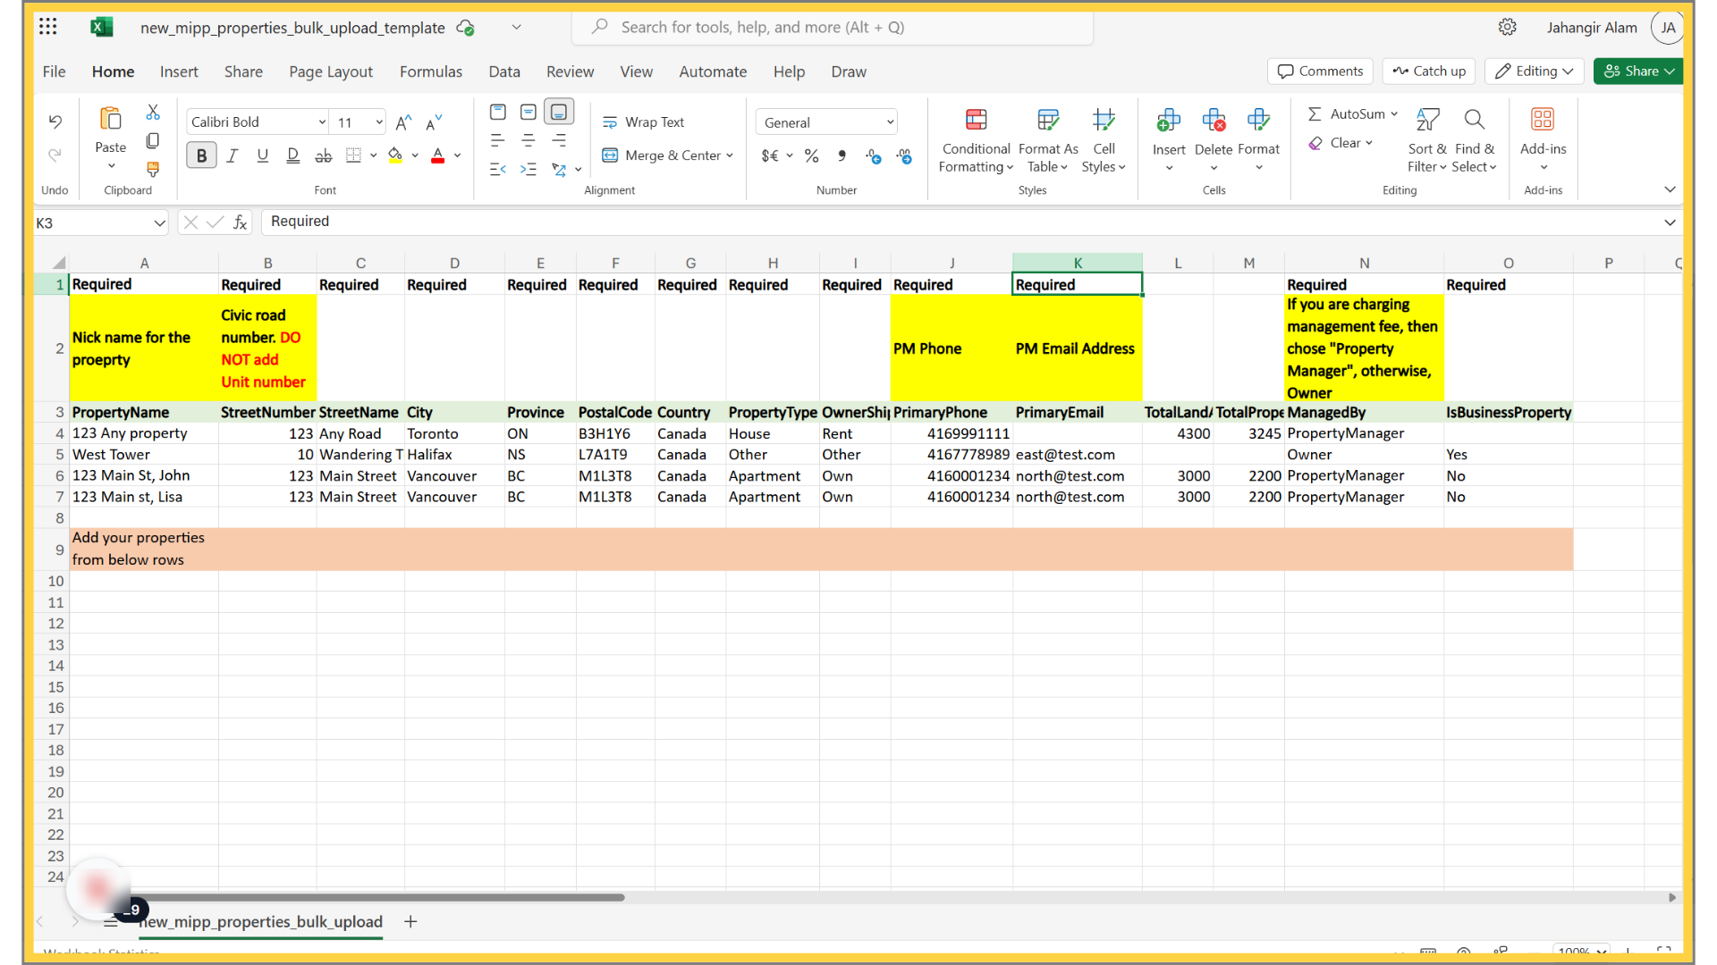Open the Comments pane

[x=1321, y=71]
